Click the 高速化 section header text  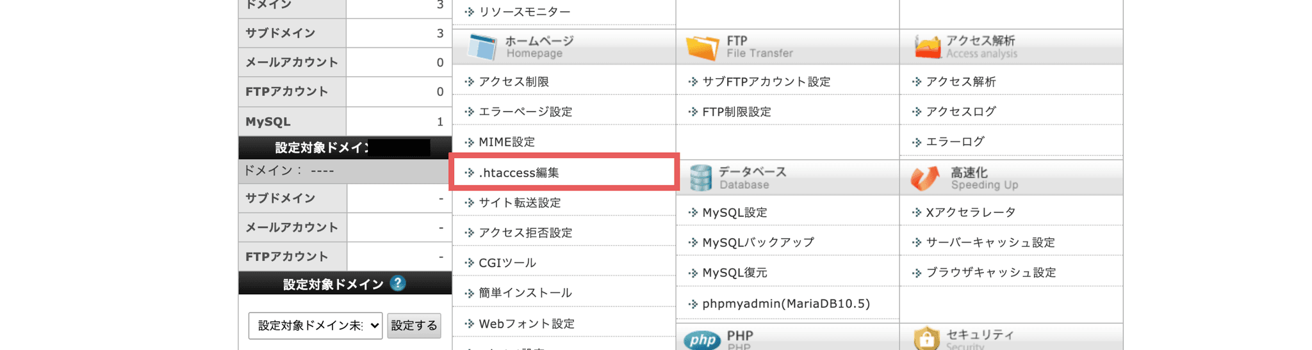969,172
